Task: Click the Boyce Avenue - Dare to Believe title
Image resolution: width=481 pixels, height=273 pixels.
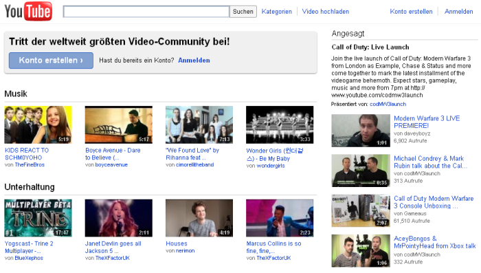Action: [113, 154]
